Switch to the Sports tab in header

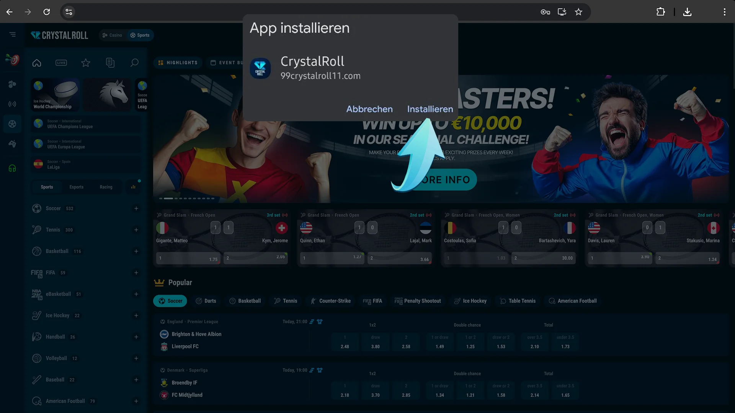click(140, 35)
